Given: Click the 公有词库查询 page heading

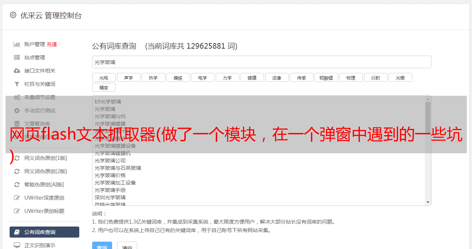Looking at the screenshot, I should click(x=114, y=46).
